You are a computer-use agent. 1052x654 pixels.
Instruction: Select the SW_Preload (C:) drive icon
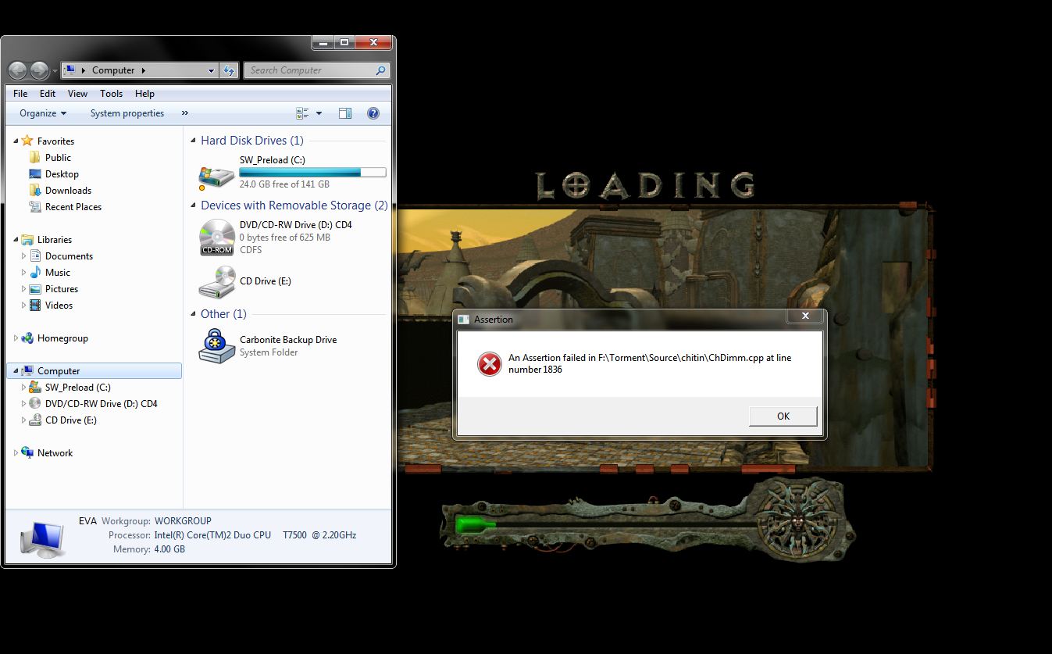point(216,177)
